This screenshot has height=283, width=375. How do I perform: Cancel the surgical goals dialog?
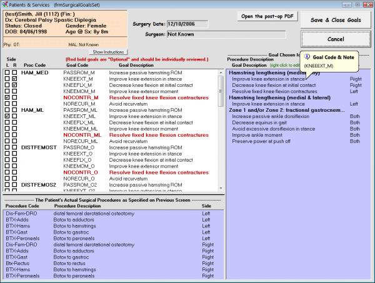[x=336, y=39]
